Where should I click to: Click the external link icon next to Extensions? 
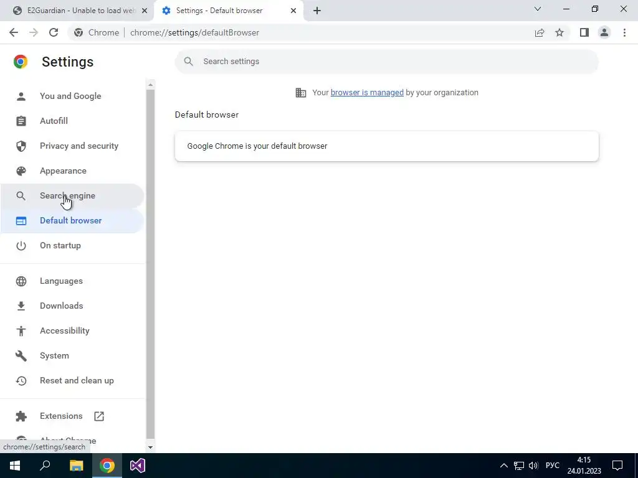point(99,416)
